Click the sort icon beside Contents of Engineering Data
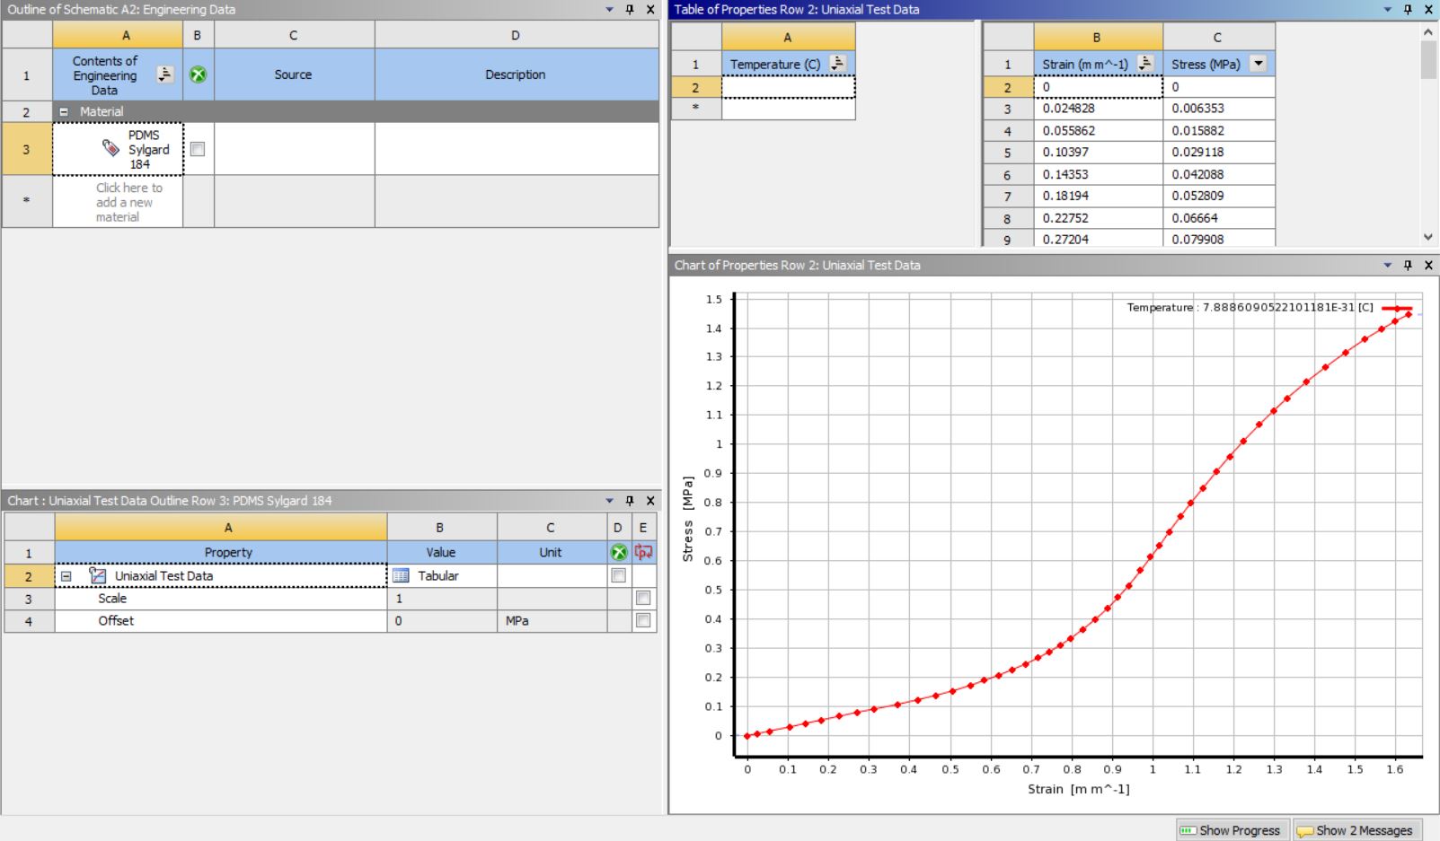 click(x=164, y=74)
